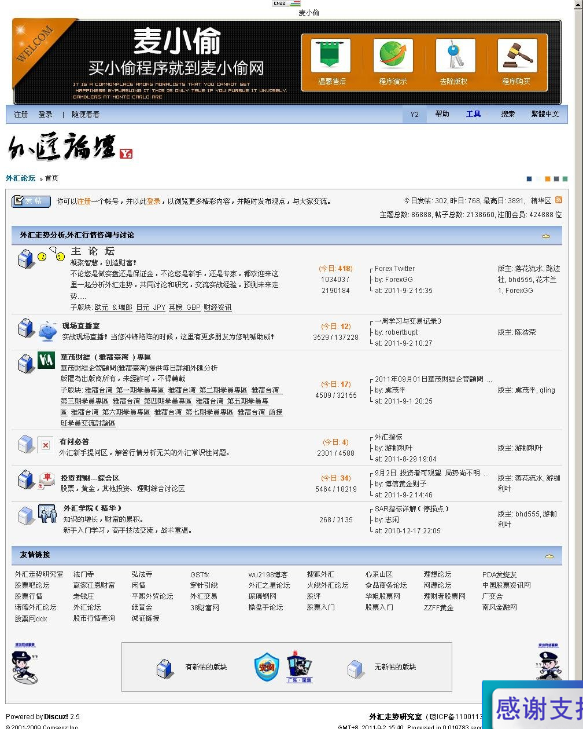583x729 pixels.
Task: Click the folder icon for 外汇学院
Action: (25, 515)
